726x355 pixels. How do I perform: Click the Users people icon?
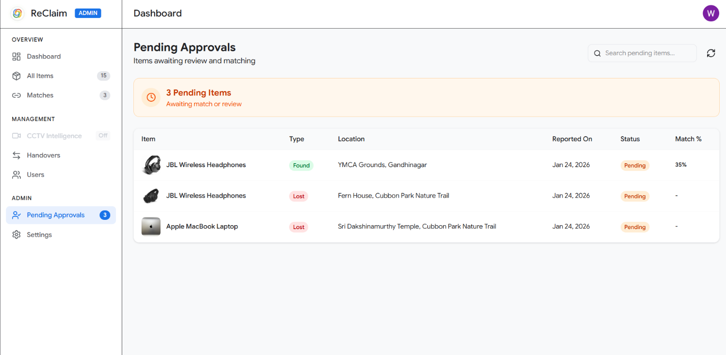click(16, 175)
